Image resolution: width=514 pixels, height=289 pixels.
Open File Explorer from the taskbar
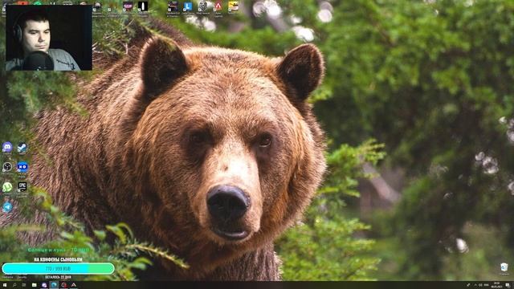[x=34, y=285]
